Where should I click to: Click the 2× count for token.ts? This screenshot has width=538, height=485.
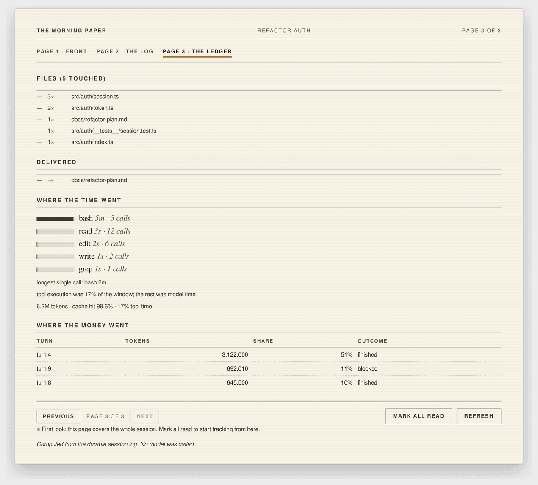coord(51,108)
